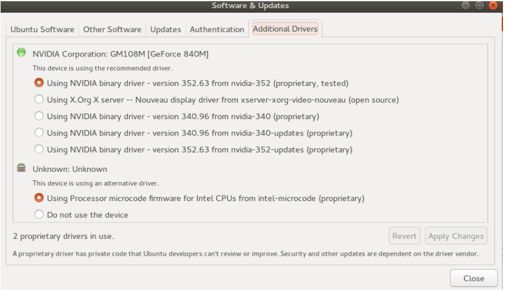Click 'NVIDIA Corporation: GM108M [GeForce 840M]' heading
Image resolution: width=506 pixels, height=291 pixels.
121,54
